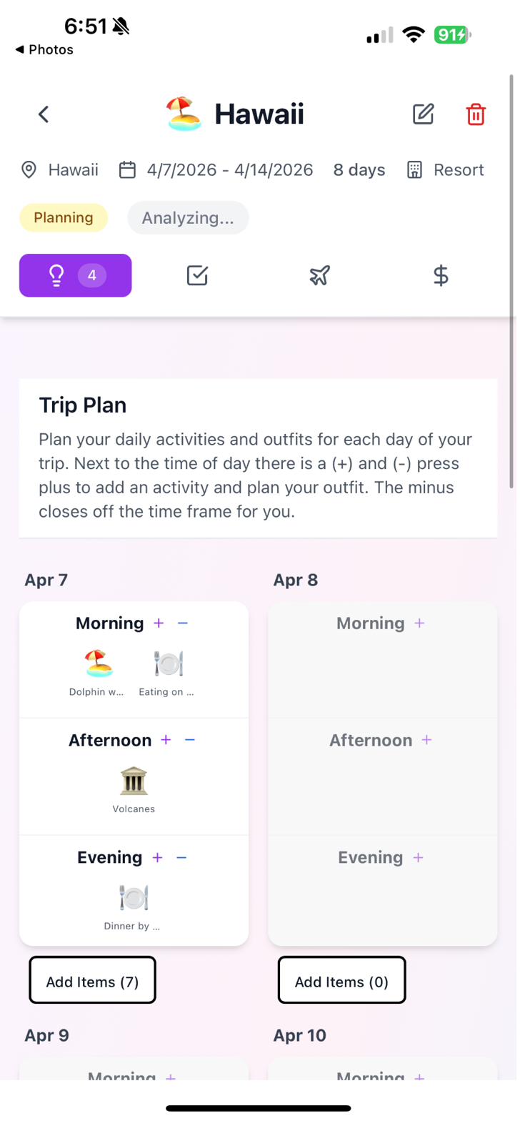Open the checklist section
The height and width of the screenshot is (1121, 520).
197,275
